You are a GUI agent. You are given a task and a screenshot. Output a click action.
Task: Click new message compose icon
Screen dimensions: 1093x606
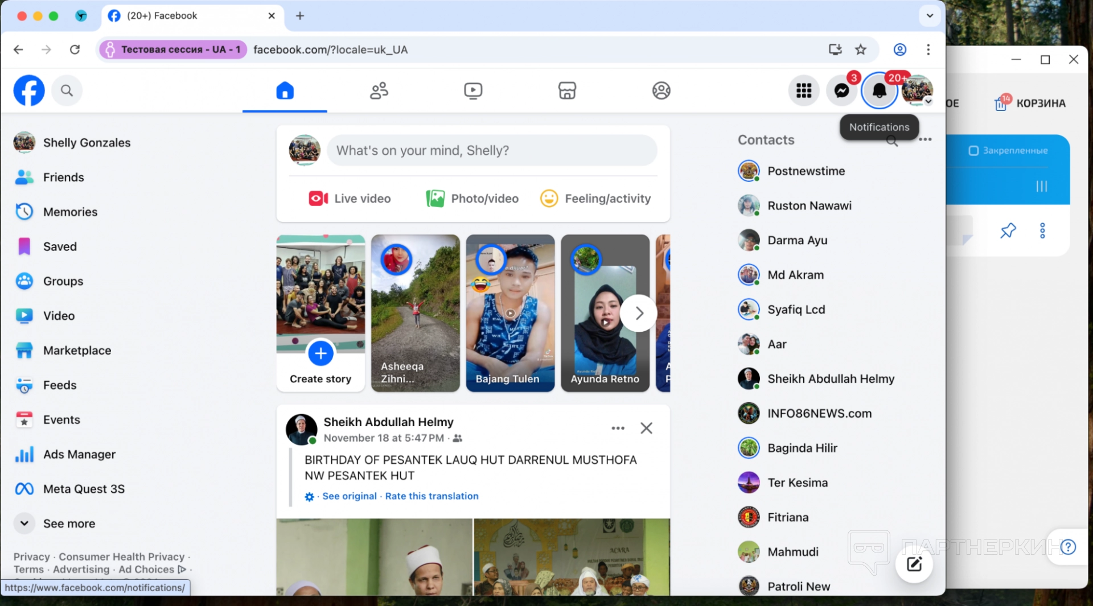(x=914, y=564)
